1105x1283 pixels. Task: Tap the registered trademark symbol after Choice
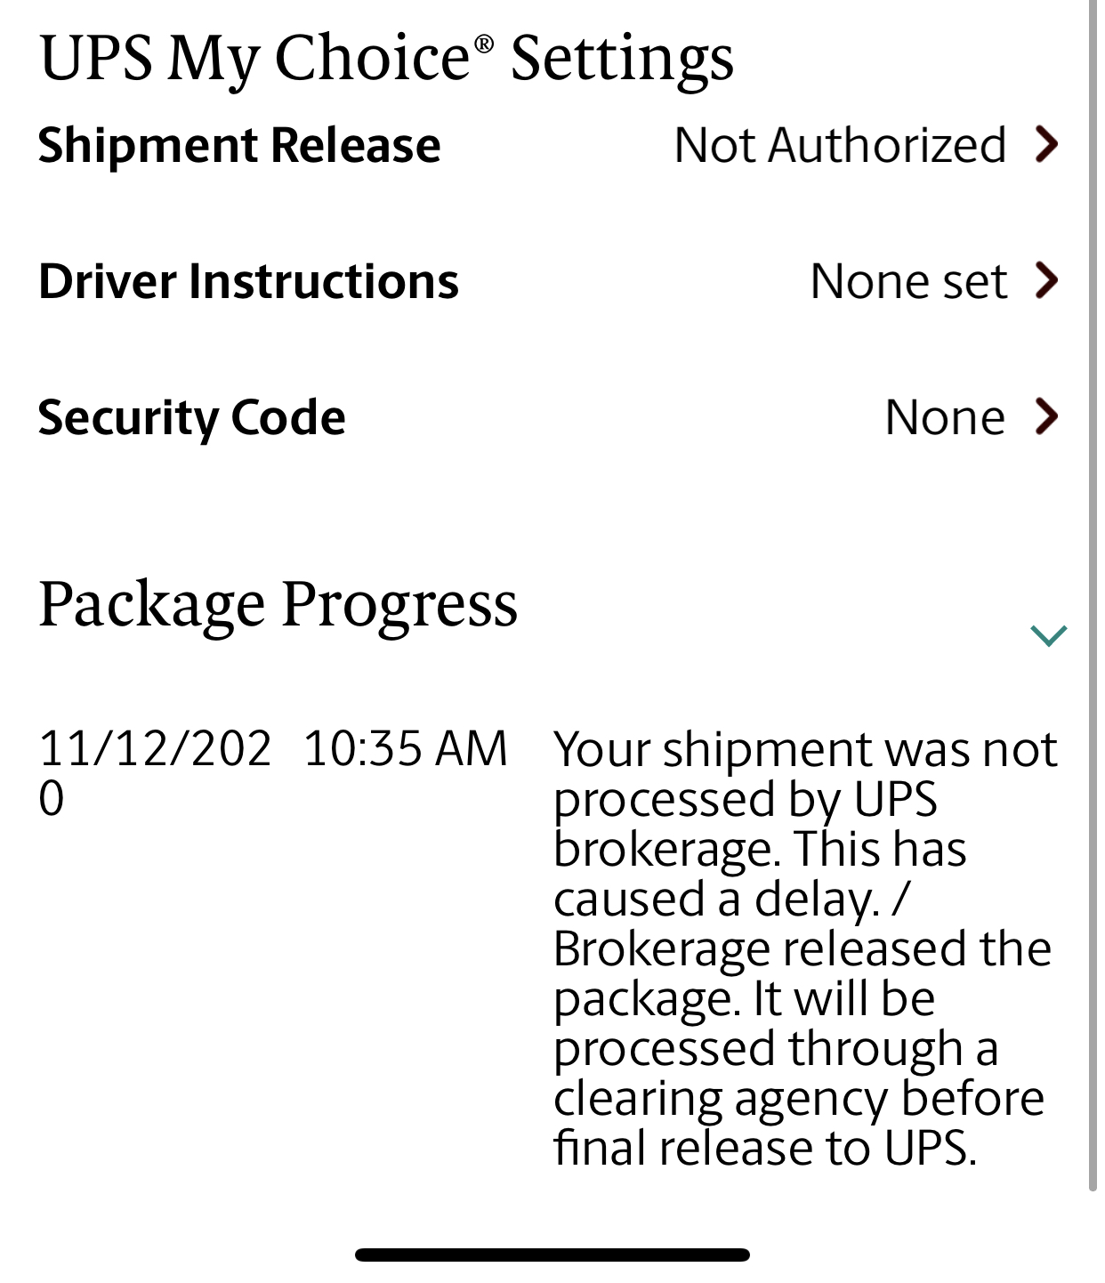click(483, 44)
